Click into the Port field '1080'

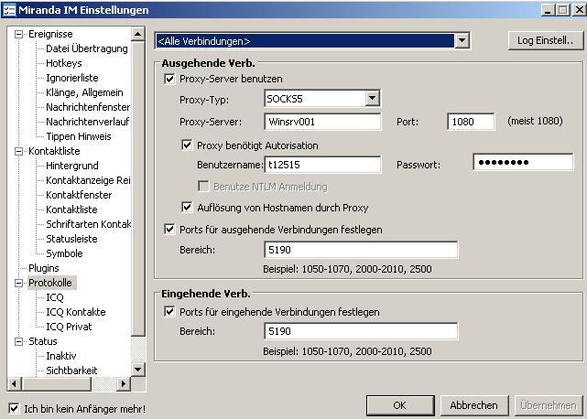[x=471, y=122]
